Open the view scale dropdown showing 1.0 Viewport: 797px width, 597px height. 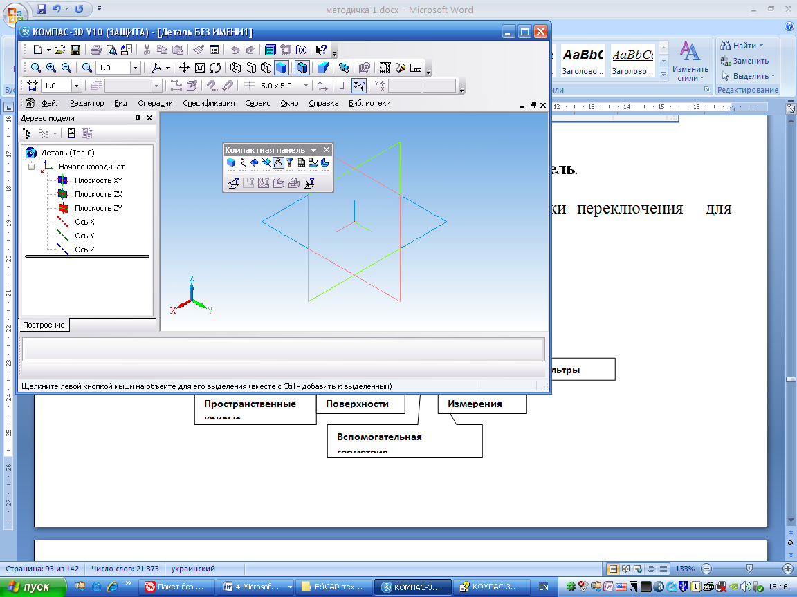point(135,68)
